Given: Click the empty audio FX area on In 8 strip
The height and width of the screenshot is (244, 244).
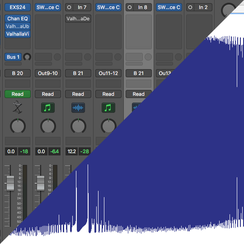Looking at the screenshot, I should tap(139, 32).
